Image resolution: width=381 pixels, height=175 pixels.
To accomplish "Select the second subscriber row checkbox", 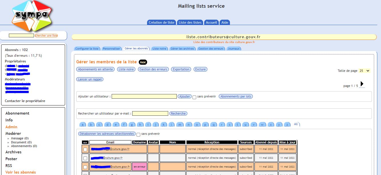I will point(85,158).
